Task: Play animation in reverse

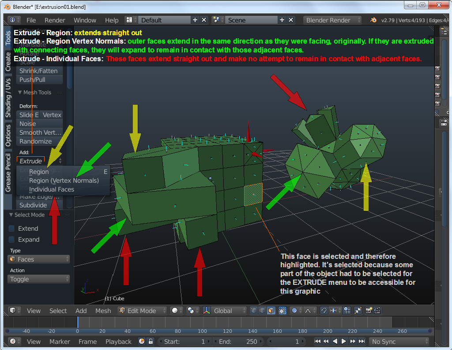Action: point(335,341)
